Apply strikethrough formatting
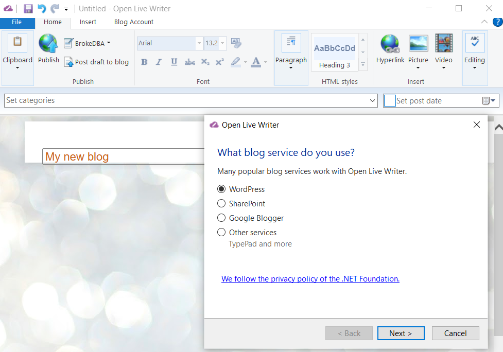 pyautogui.click(x=189, y=62)
